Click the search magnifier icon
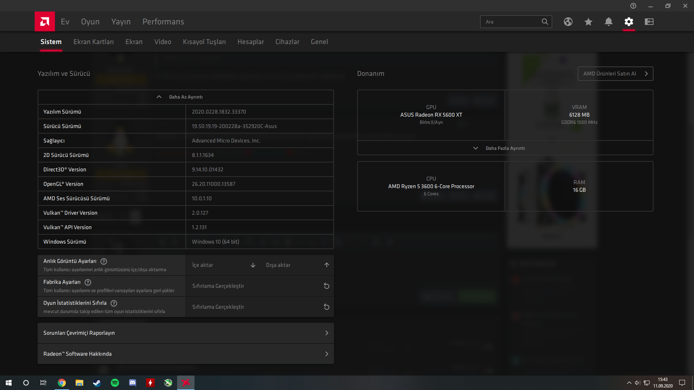This screenshot has width=694, height=390. coord(545,22)
